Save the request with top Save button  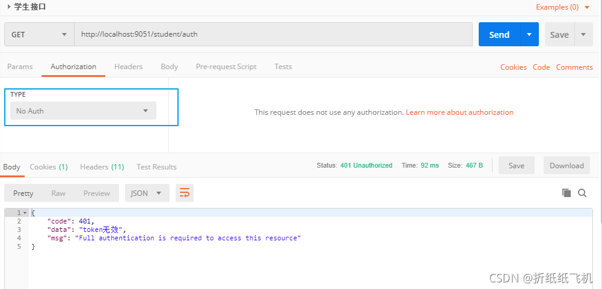(x=559, y=34)
